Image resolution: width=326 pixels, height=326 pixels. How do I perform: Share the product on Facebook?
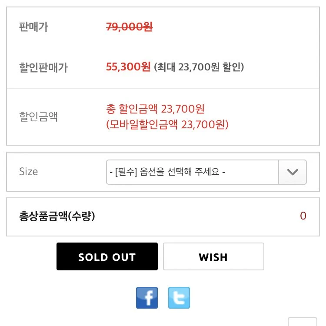tap(147, 297)
